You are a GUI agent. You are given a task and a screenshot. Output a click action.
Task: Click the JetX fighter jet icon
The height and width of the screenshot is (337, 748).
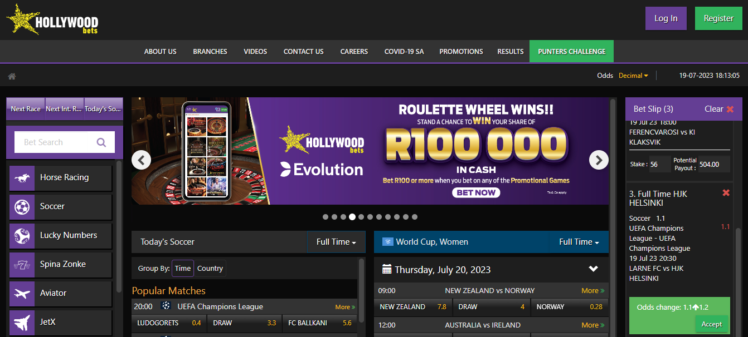22,323
